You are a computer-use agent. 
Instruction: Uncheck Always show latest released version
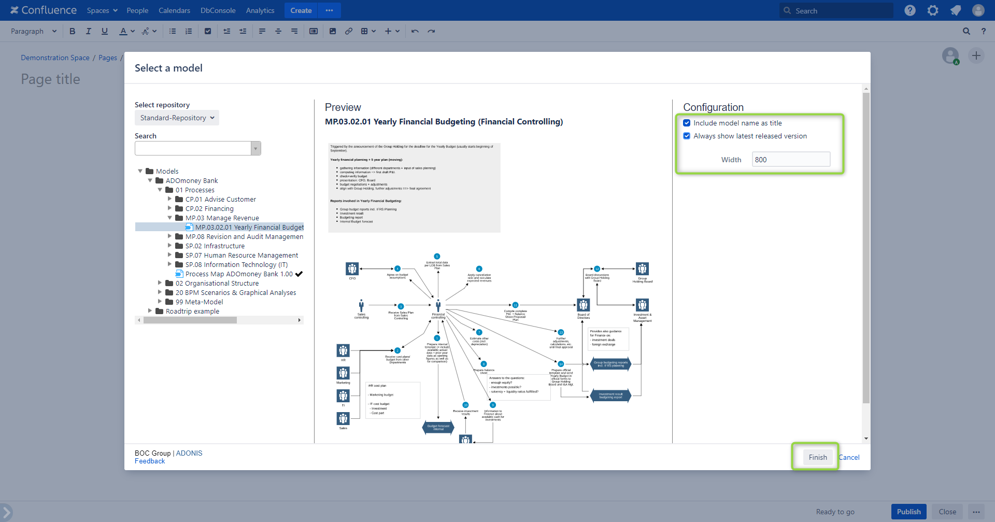pyautogui.click(x=687, y=136)
